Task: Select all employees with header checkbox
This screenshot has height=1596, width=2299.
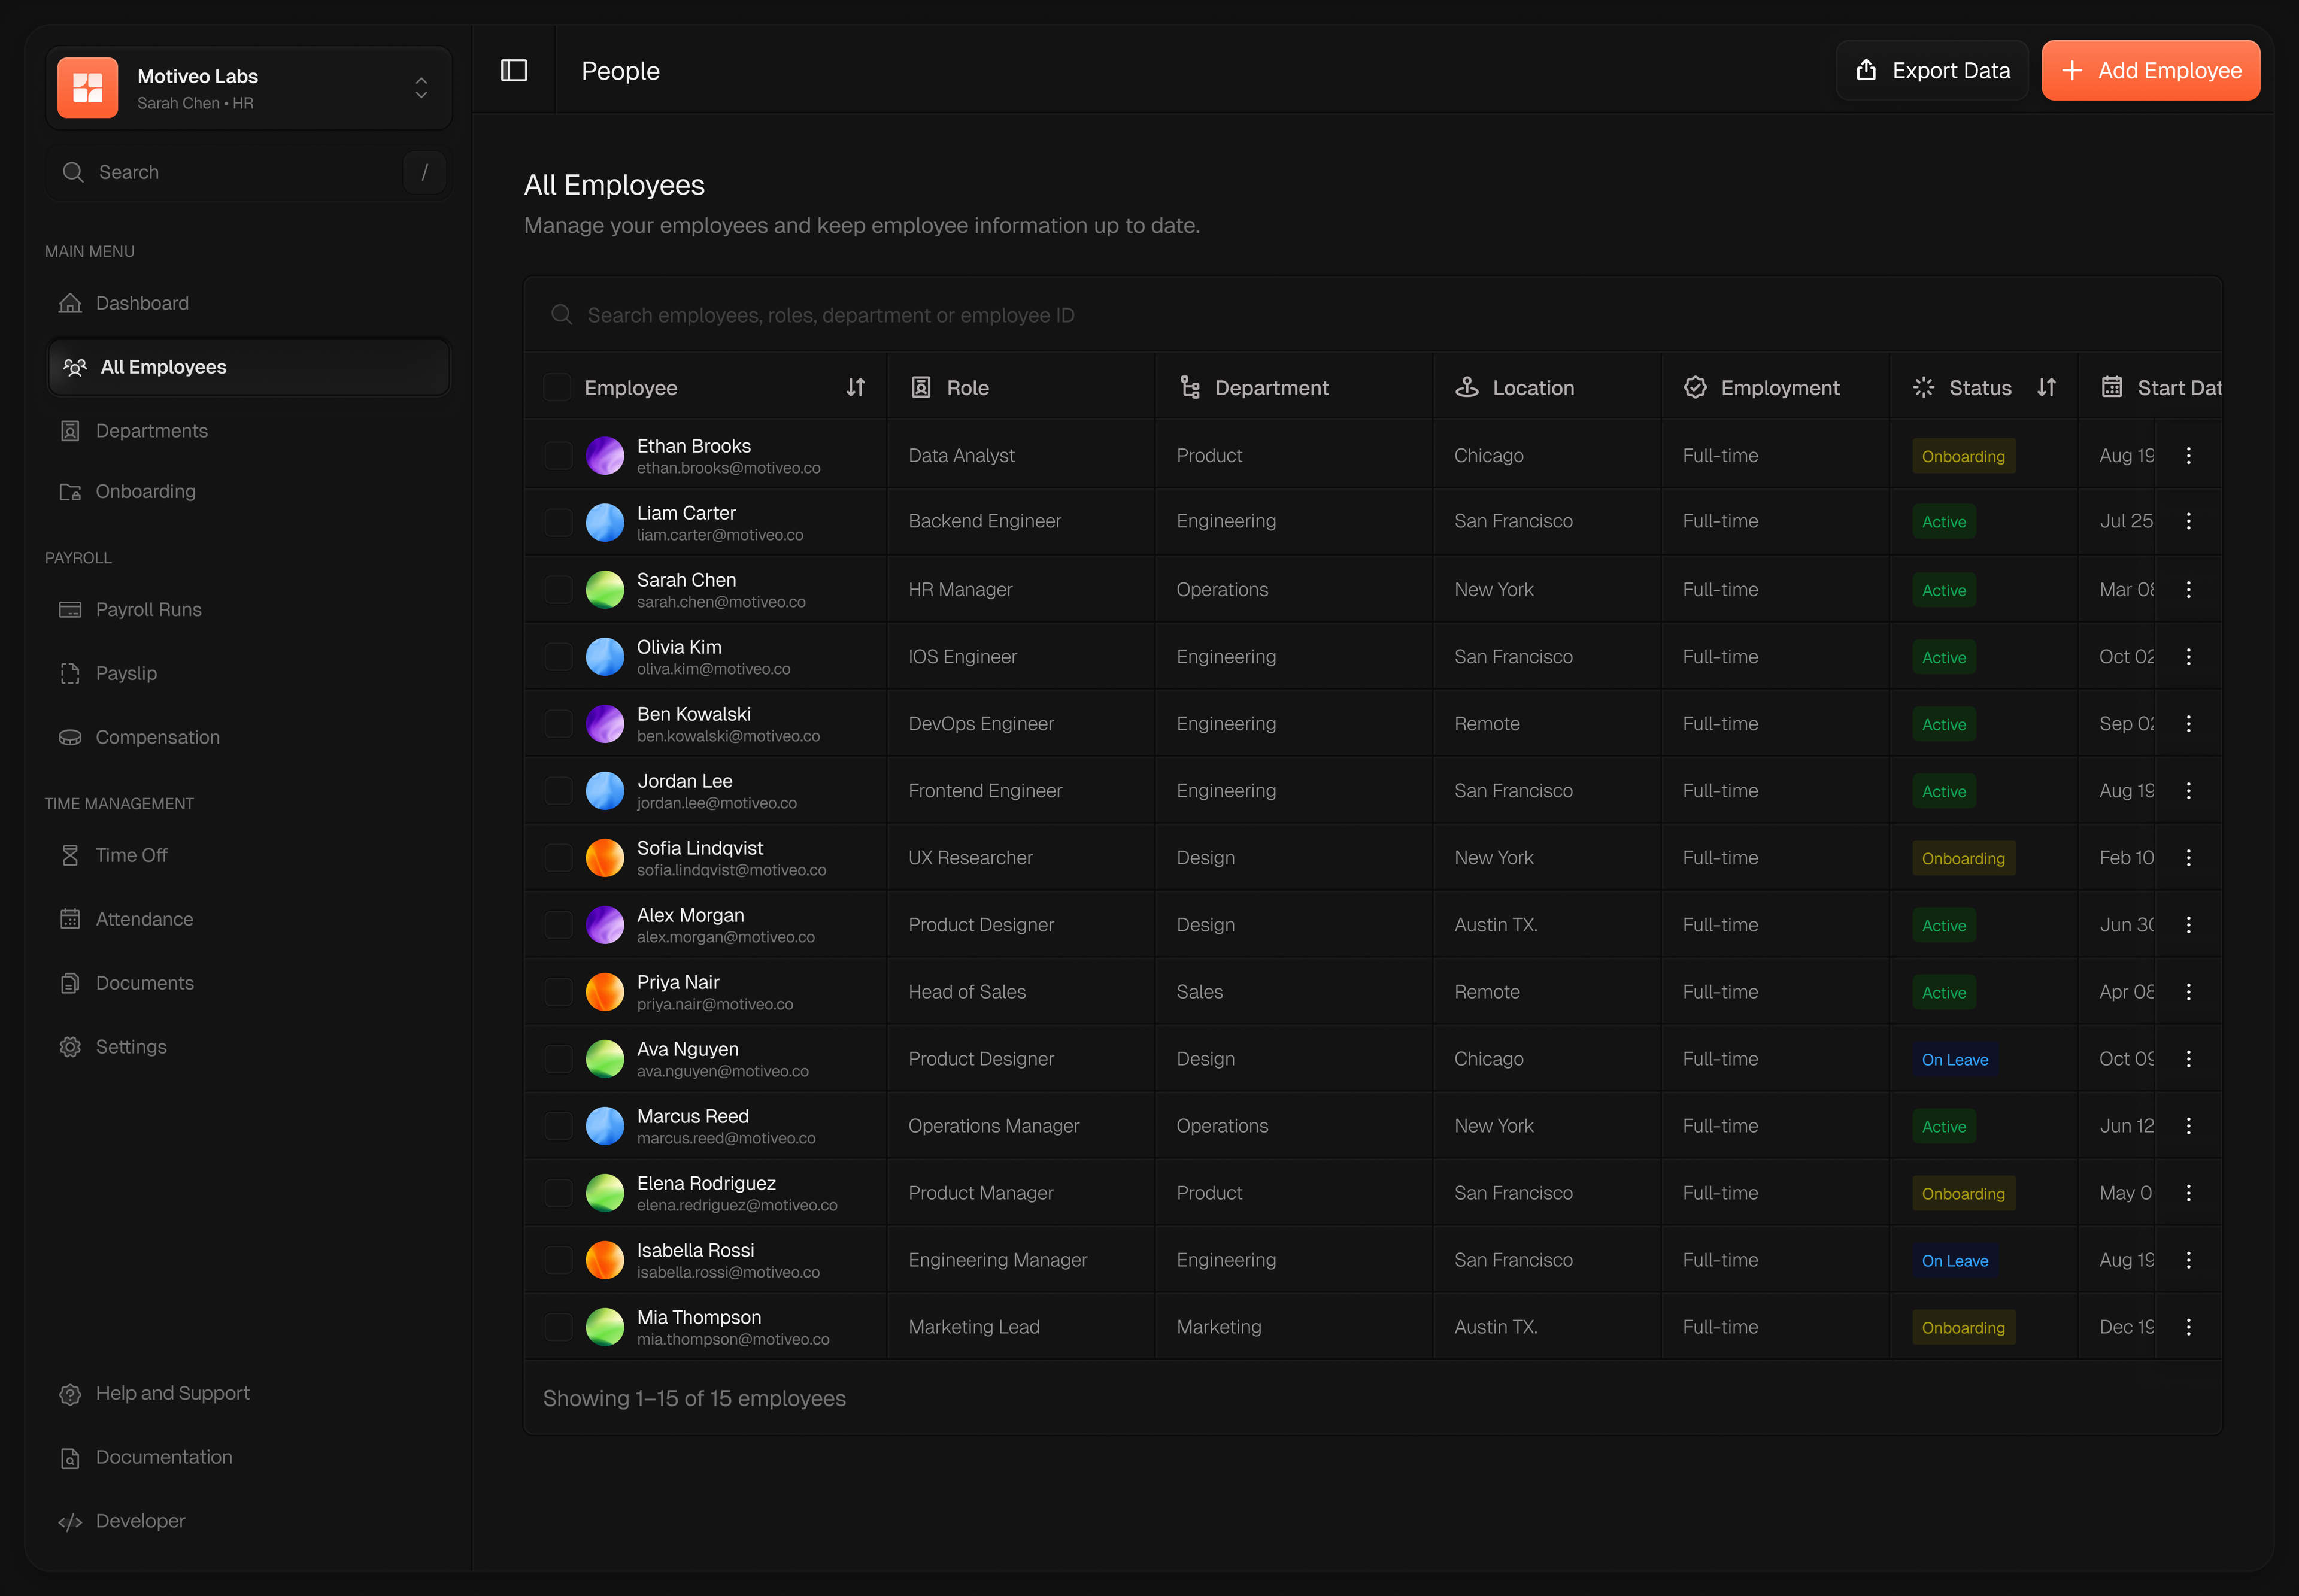Action: [557, 387]
